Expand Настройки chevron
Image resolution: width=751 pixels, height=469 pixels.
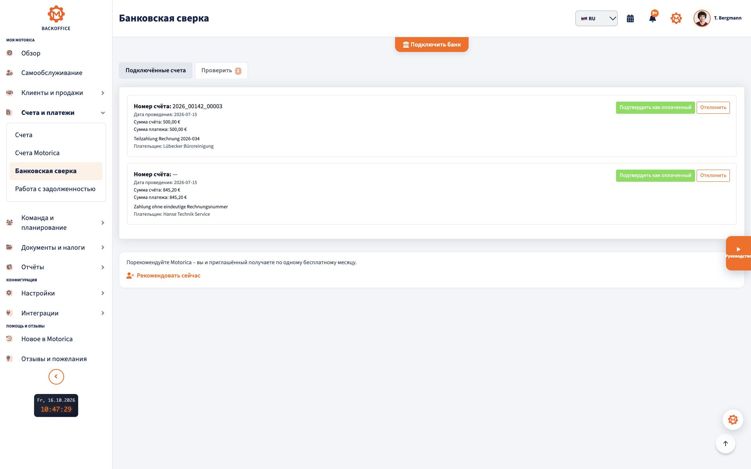[103, 293]
